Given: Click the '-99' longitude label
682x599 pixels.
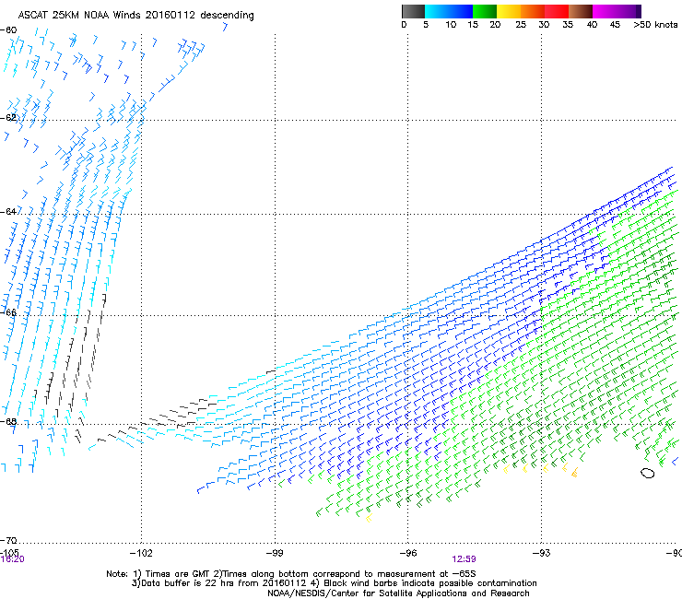Looking at the screenshot, I should point(275,553).
